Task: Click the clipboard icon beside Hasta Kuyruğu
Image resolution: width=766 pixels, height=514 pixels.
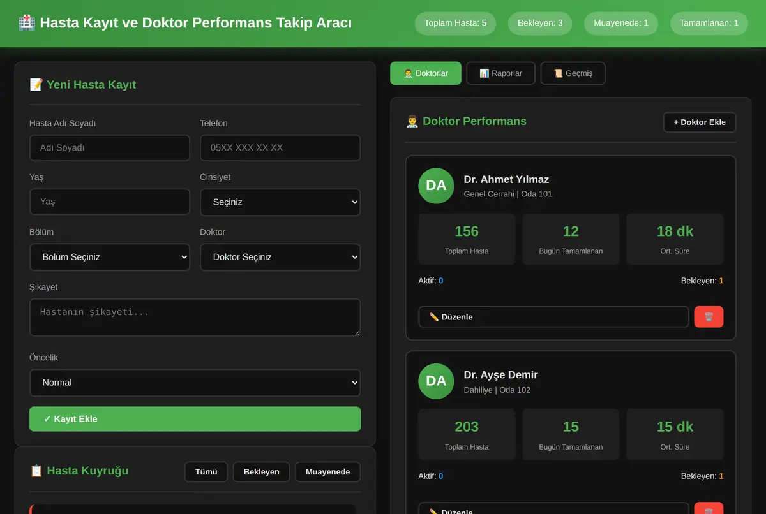Action: [36, 471]
